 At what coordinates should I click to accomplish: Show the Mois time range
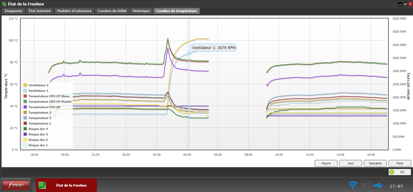[x=400, y=163]
